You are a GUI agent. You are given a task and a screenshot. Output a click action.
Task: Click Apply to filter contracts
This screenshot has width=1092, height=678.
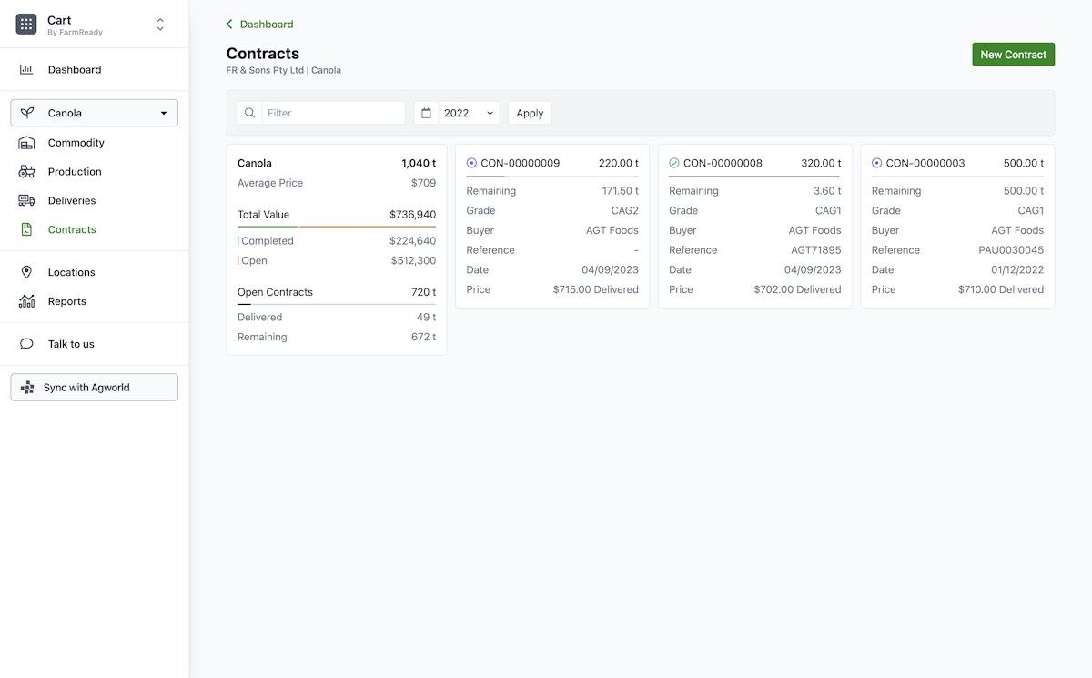(530, 113)
